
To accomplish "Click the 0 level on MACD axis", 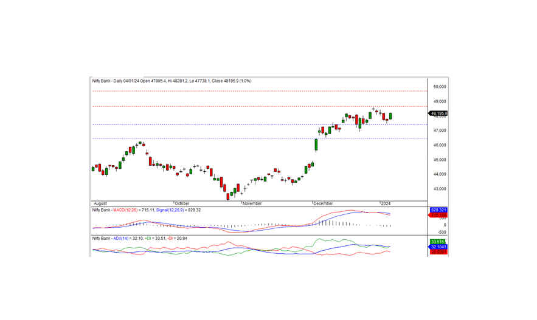I will (x=445, y=225).
